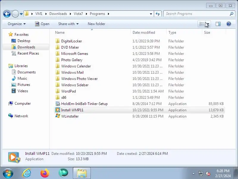Click the 9/28/2008 11:15 PM date
The image size is (238, 179).
(148, 116)
